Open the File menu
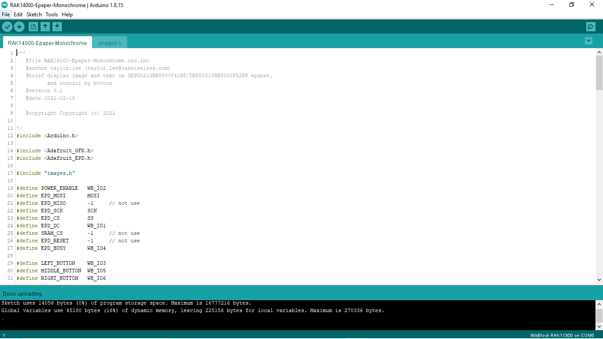This screenshot has height=339, width=603. pyautogui.click(x=6, y=15)
